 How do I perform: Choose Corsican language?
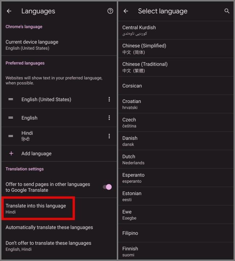point(176,86)
